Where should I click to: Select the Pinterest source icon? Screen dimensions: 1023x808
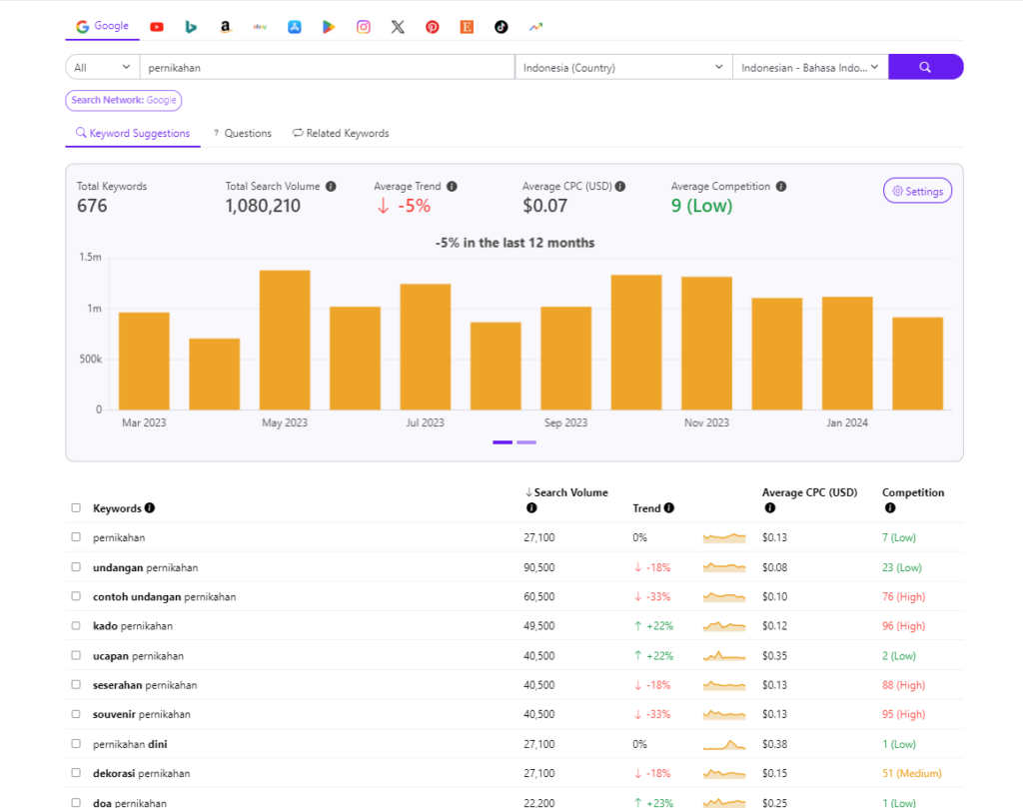(432, 27)
